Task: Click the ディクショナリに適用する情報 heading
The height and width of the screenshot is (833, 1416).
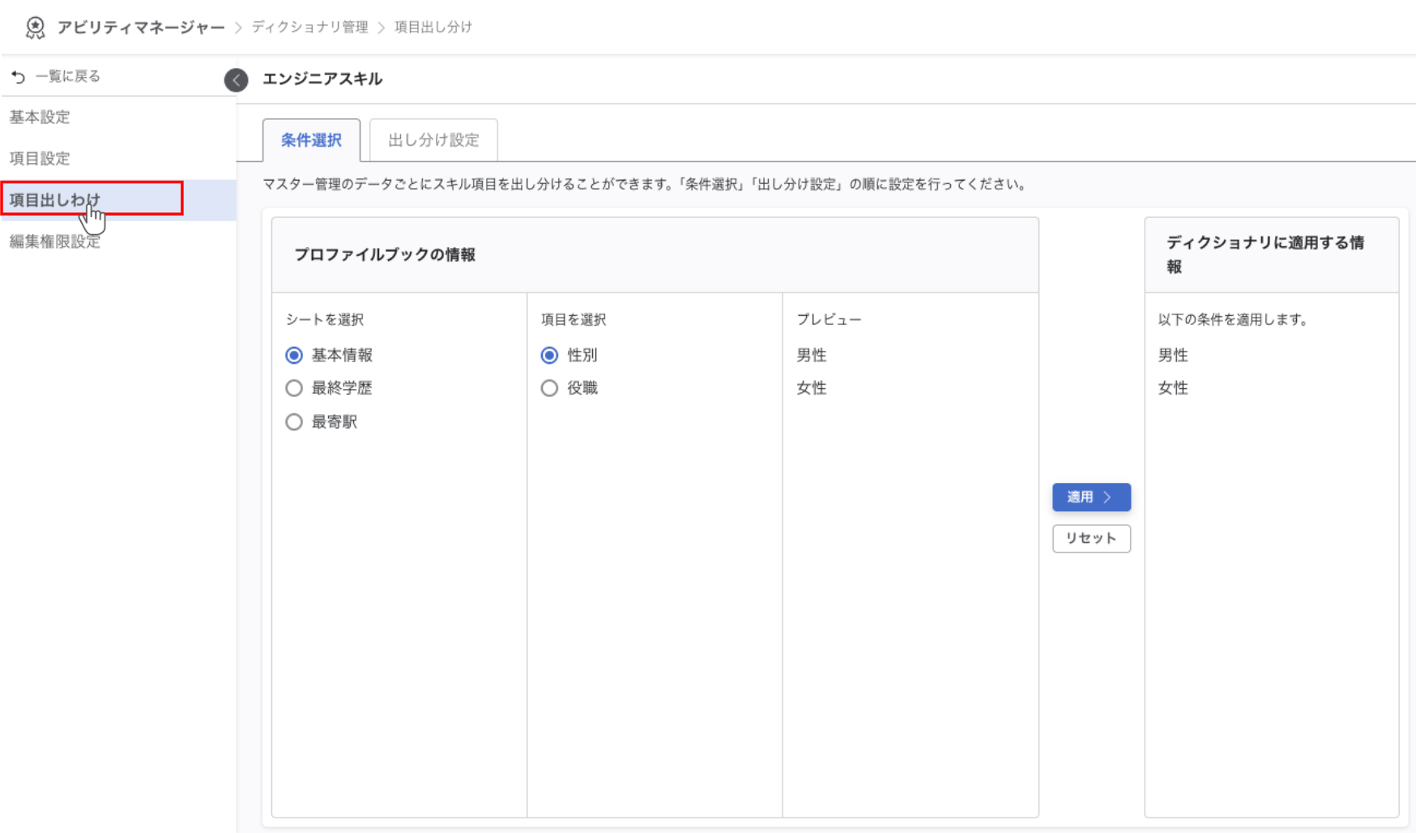Action: pyautogui.click(x=1265, y=254)
